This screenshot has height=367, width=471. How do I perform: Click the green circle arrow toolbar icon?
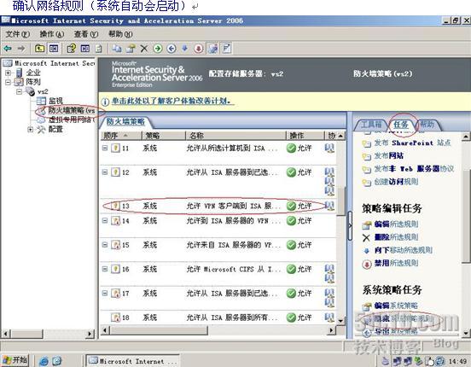pyautogui.click(x=158, y=48)
